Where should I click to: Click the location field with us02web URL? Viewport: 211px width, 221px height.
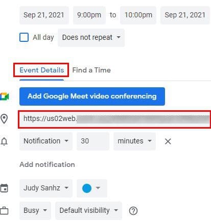tap(114, 119)
